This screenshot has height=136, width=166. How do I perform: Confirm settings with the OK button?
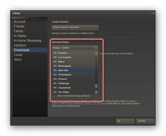point(125,121)
